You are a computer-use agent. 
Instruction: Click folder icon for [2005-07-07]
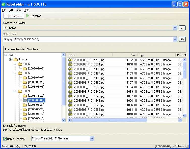tap(25, 78)
